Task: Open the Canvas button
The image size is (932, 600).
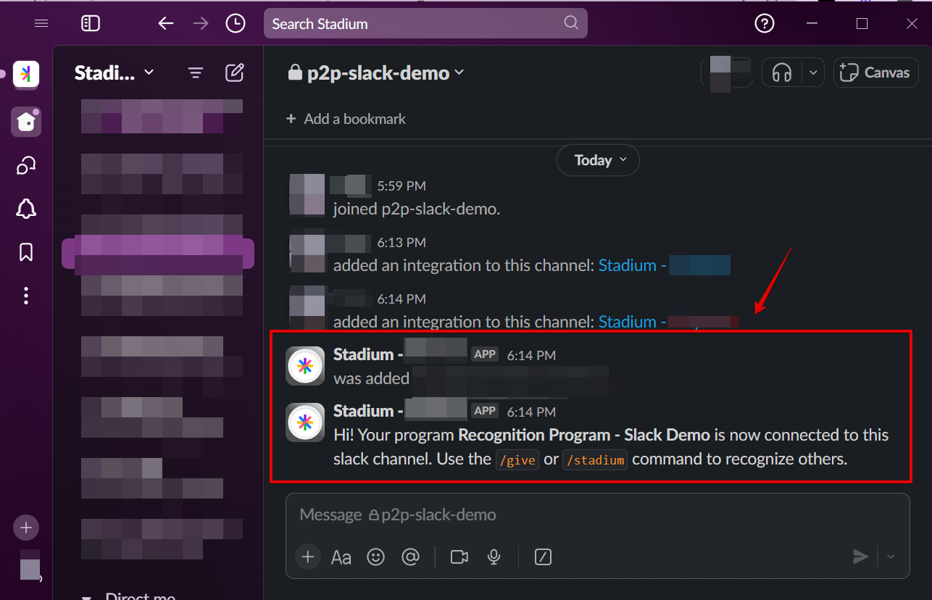Action: (x=876, y=72)
